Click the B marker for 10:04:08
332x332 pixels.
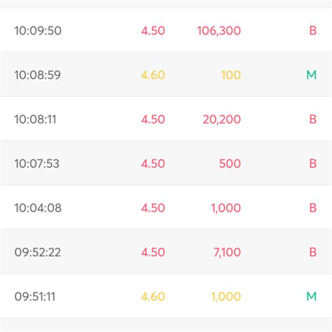click(313, 207)
